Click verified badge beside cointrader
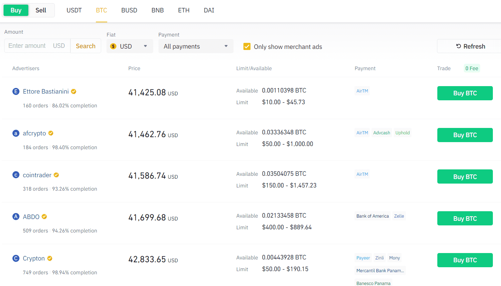Image resolution: width=501 pixels, height=286 pixels. click(x=56, y=175)
